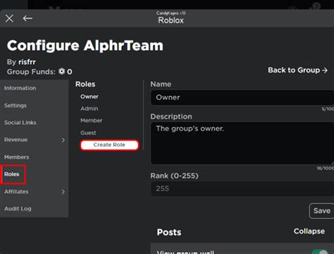
Task: Click the Robux icon beside Group Funds
Action: 62,71
